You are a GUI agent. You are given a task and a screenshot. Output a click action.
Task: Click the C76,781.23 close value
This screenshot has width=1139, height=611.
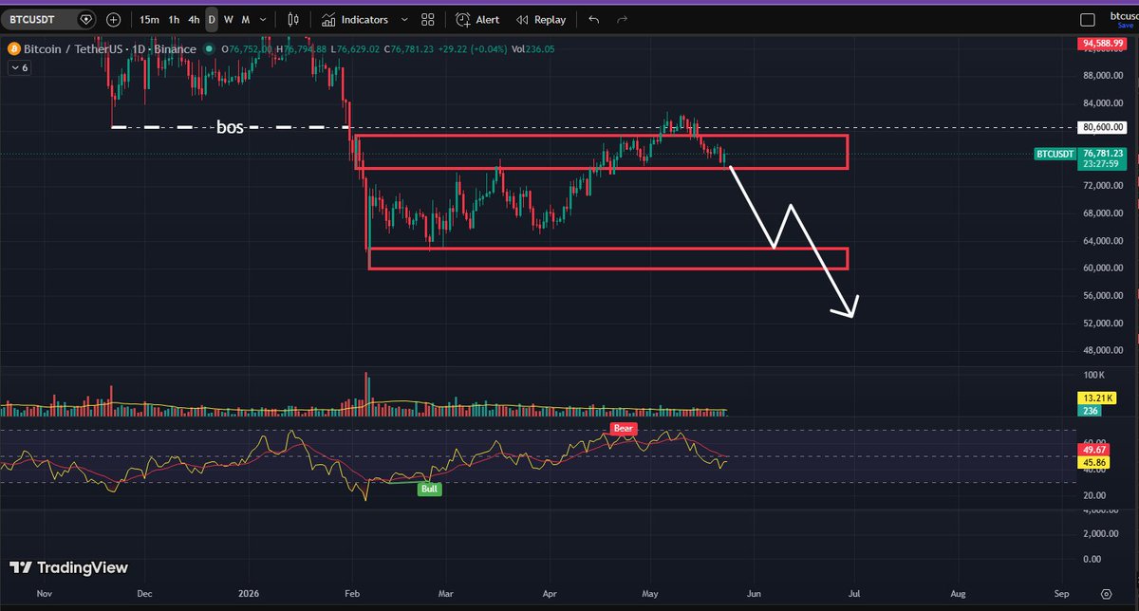coord(408,49)
